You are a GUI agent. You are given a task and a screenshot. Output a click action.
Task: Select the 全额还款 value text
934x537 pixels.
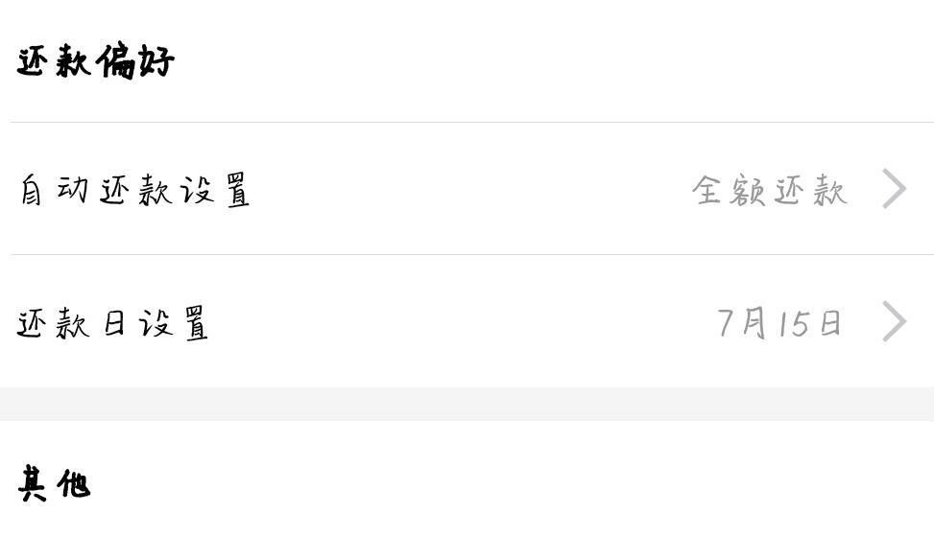770,191
